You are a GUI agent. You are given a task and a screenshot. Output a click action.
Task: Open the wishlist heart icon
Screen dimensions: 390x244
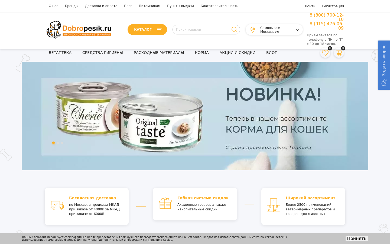pos(325,53)
